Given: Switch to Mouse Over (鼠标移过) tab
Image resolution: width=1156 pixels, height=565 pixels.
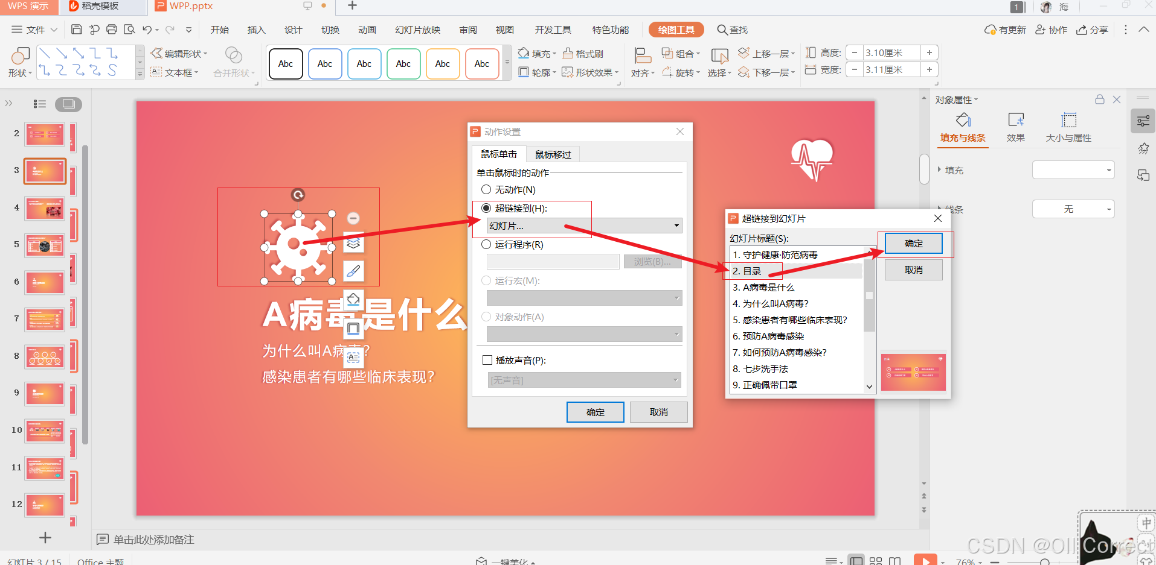Looking at the screenshot, I should point(553,154).
